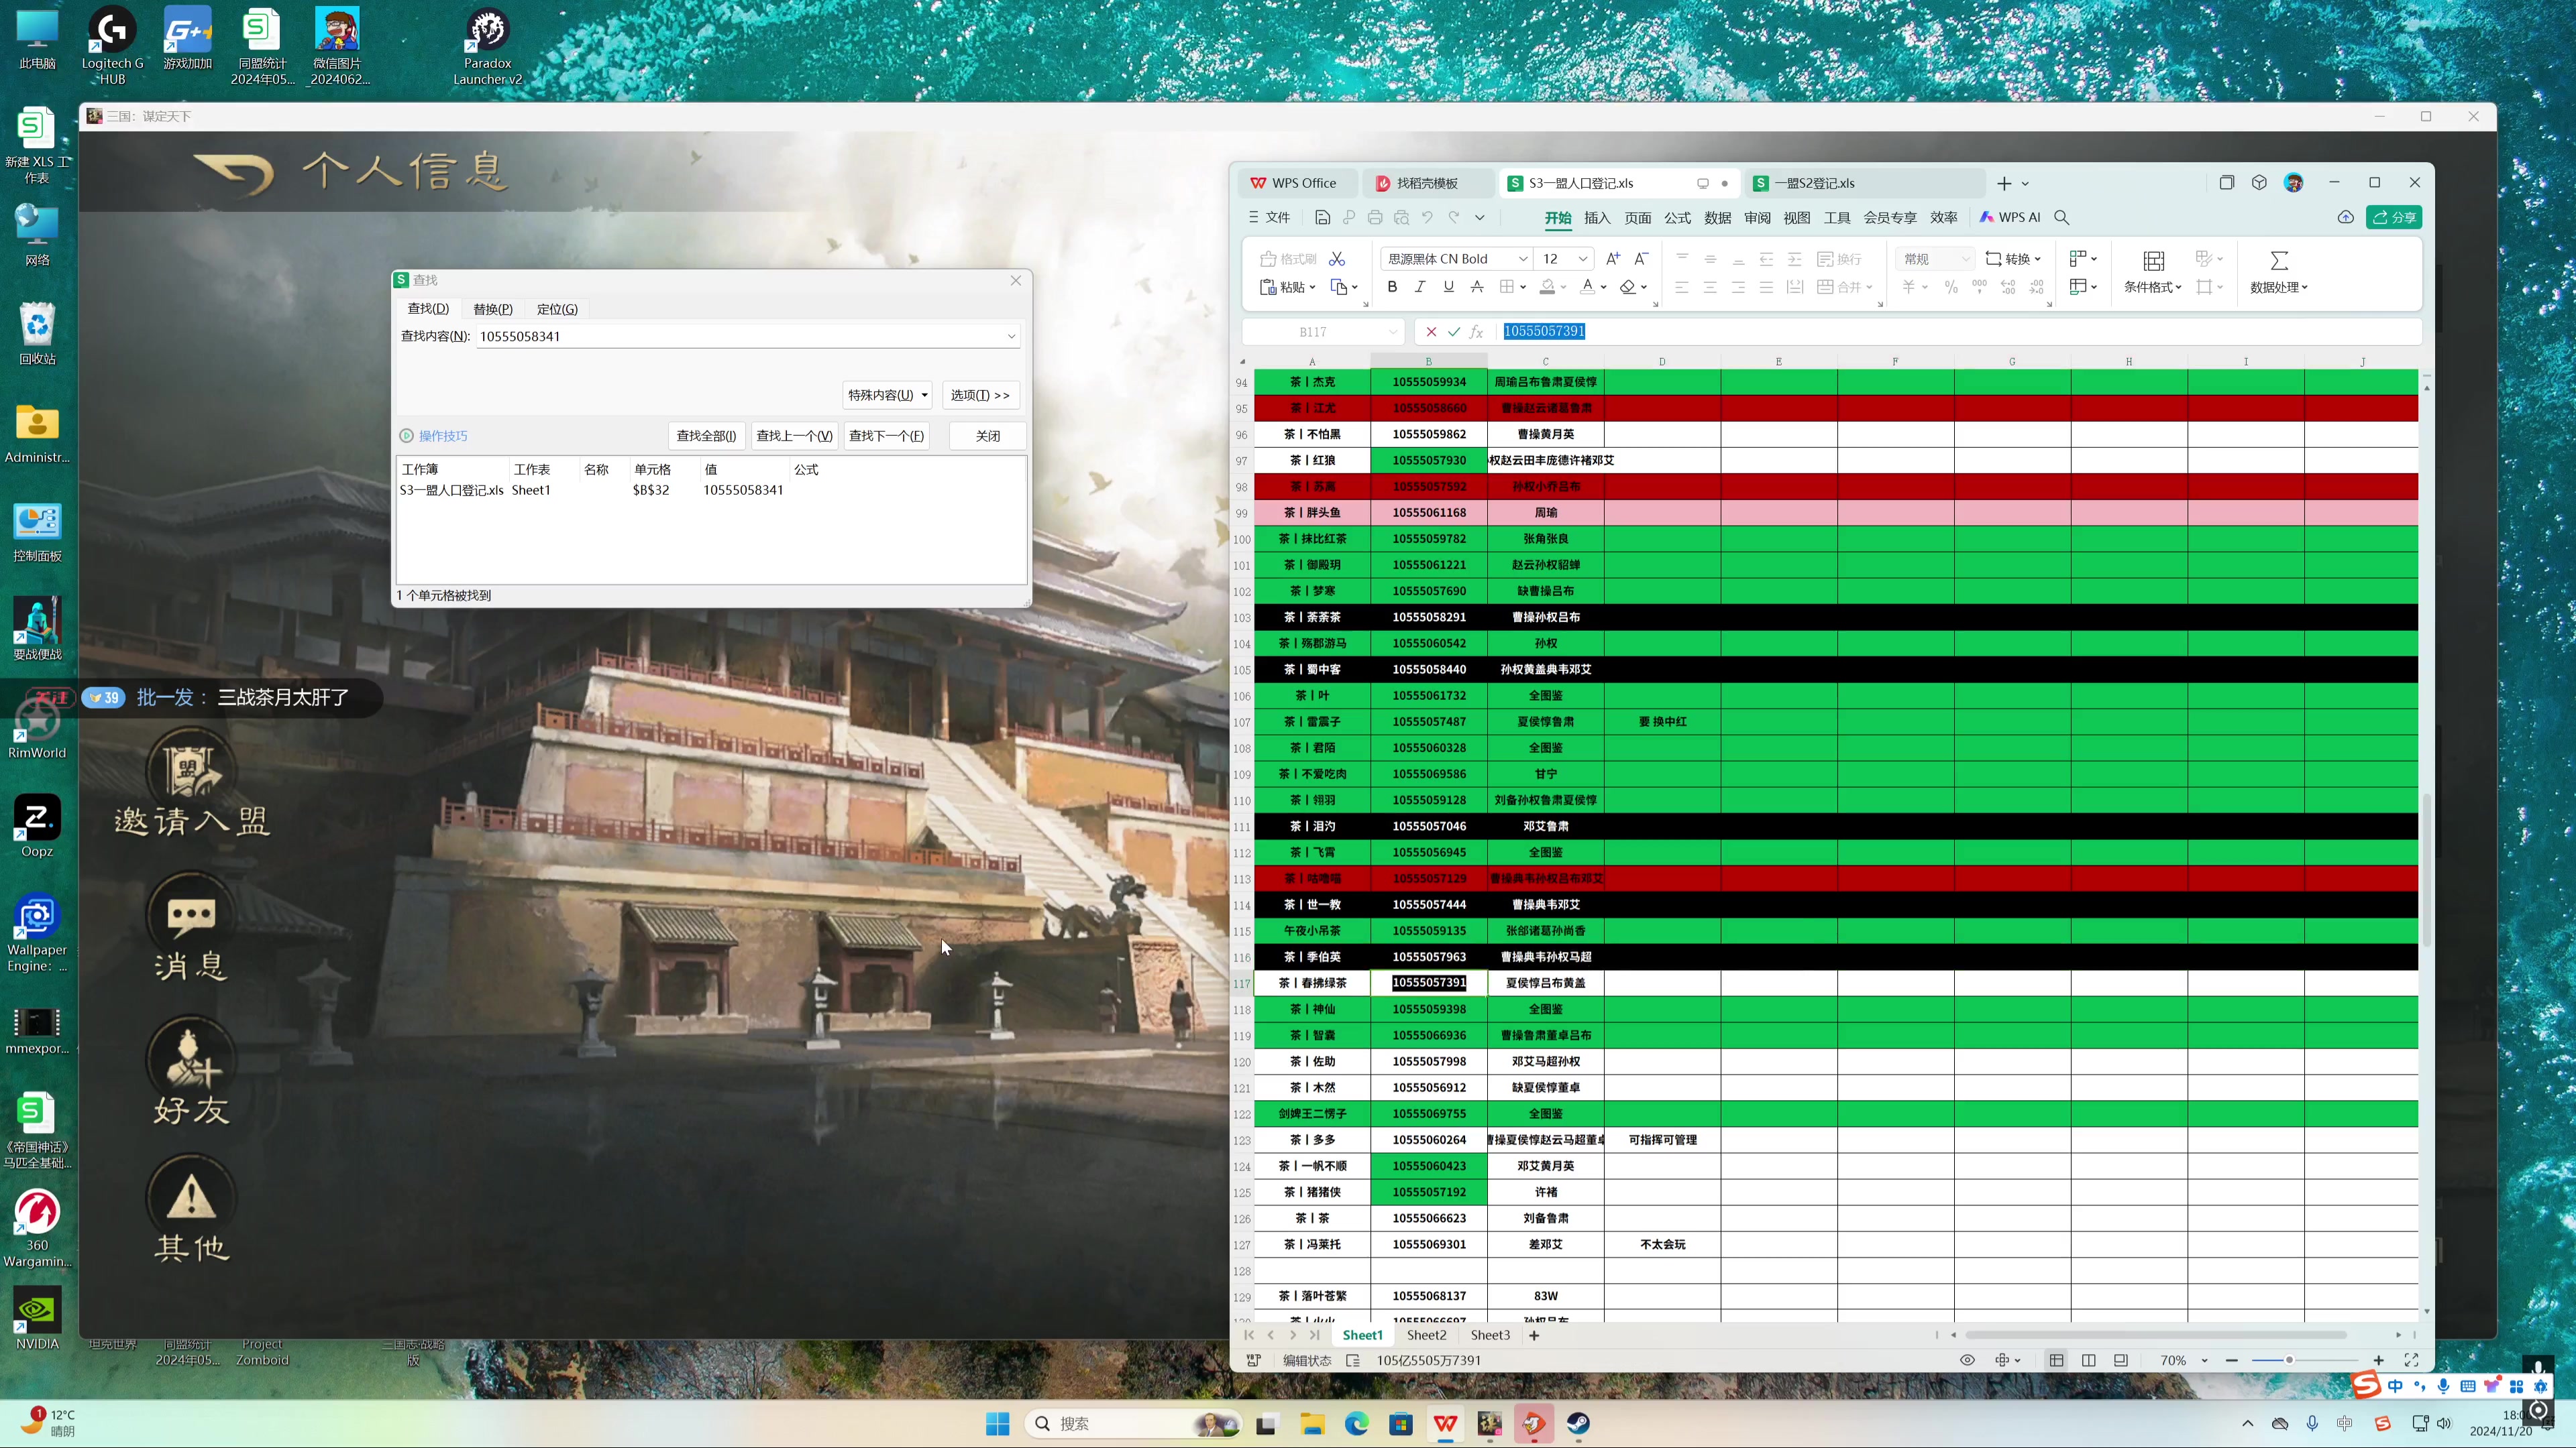Click the center horizontal align icon
The image size is (2576, 1448).
[x=1710, y=287]
